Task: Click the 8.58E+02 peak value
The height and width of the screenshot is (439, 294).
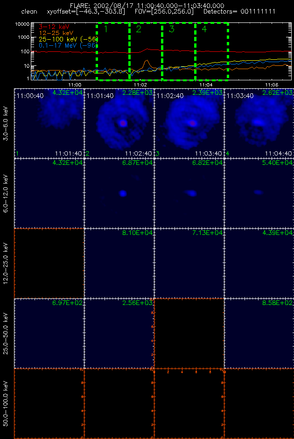Action: click(x=278, y=303)
